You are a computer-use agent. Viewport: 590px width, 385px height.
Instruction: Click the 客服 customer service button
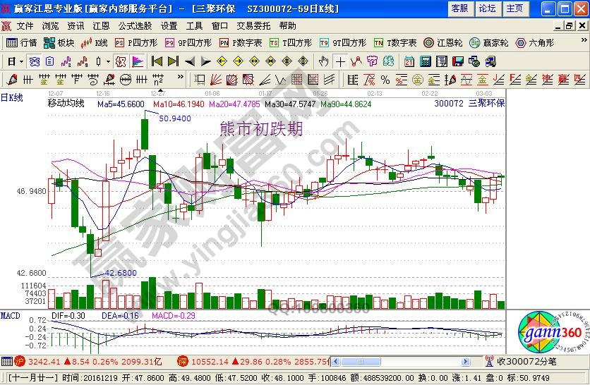pyautogui.click(x=459, y=8)
